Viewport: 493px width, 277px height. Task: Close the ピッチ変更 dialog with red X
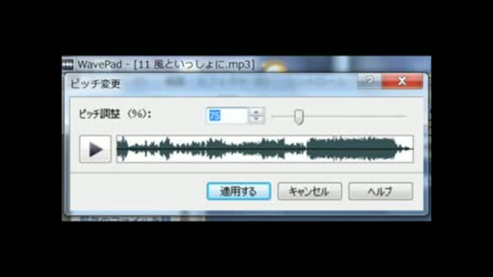(402, 82)
